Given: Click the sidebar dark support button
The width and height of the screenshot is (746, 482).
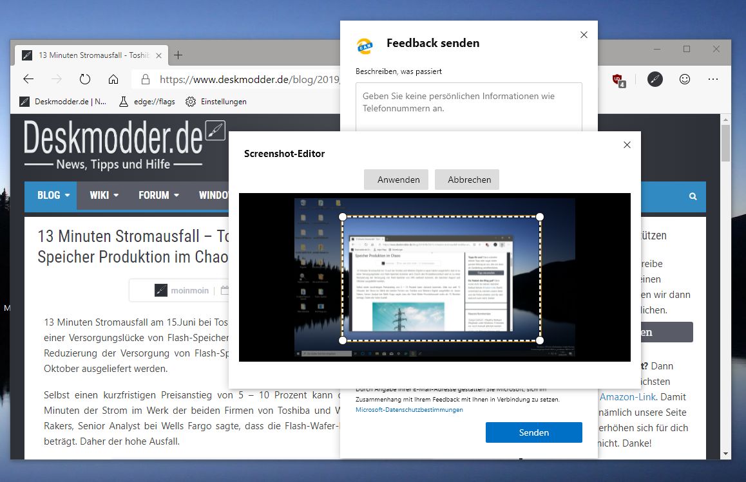Looking at the screenshot, I should (667, 332).
